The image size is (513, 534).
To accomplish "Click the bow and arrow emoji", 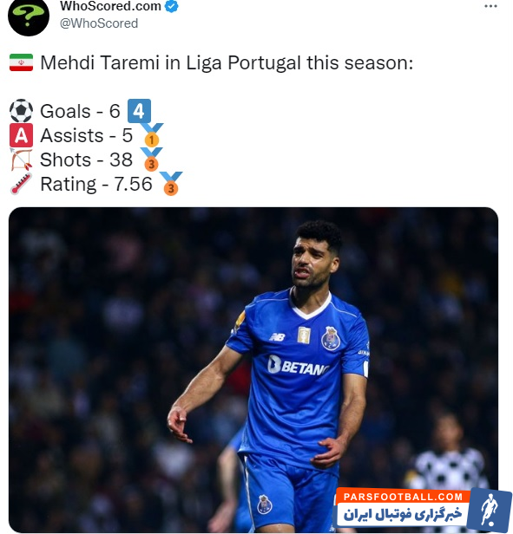I will (x=21, y=160).
